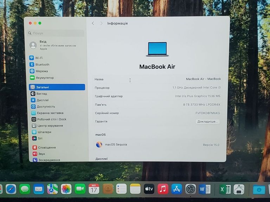
Task: Open FaceTime from the Dock
Action: pos(80,189)
